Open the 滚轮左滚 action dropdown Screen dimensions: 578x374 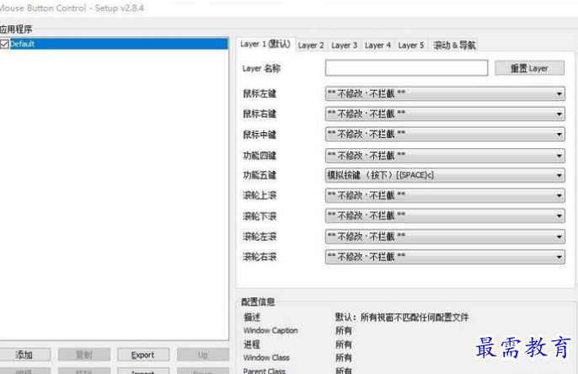pos(445,237)
